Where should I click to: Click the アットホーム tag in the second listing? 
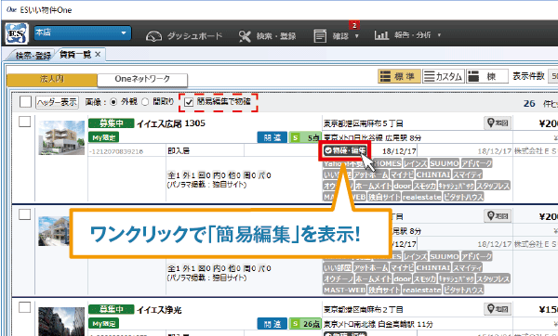[371, 267]
